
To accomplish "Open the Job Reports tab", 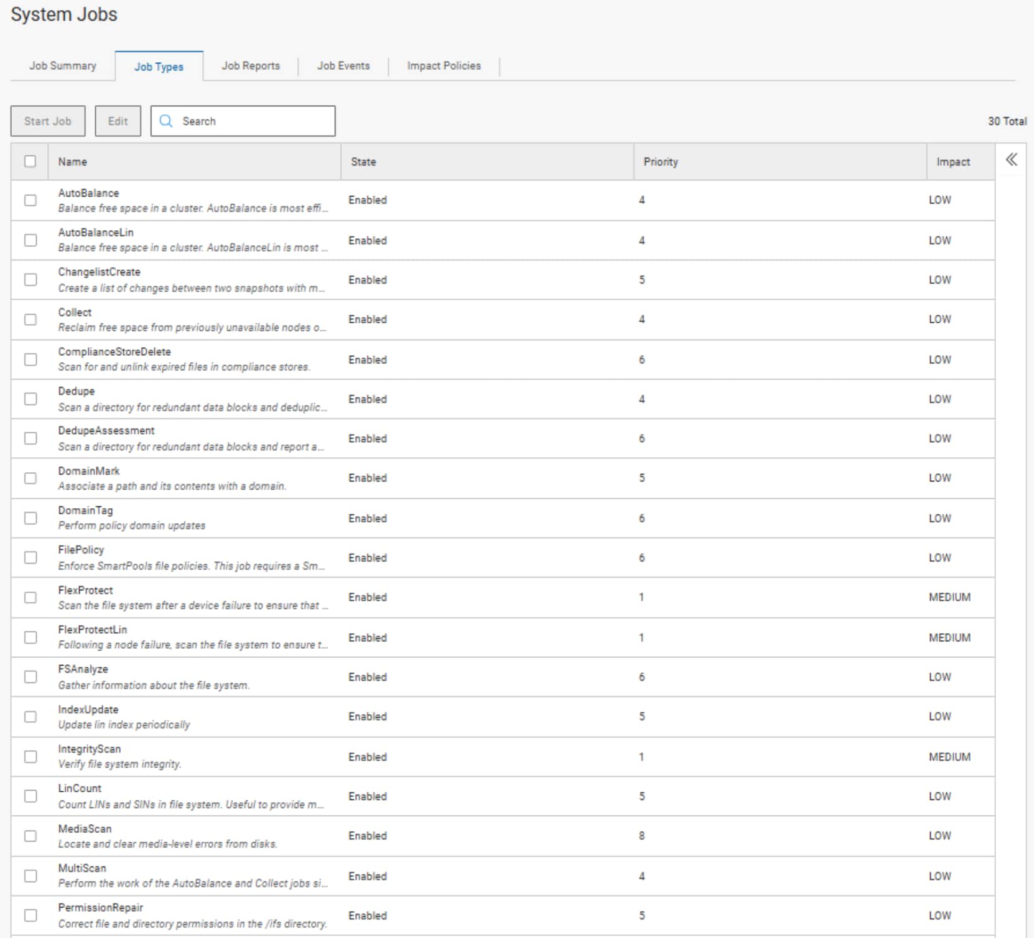I will click(x=251, y=65).
